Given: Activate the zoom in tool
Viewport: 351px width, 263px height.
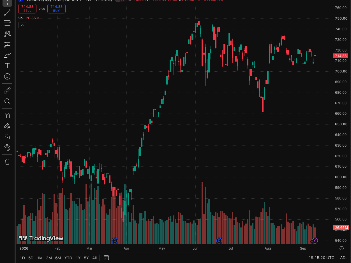Looking at the screenshot, I should pos(7,101).
